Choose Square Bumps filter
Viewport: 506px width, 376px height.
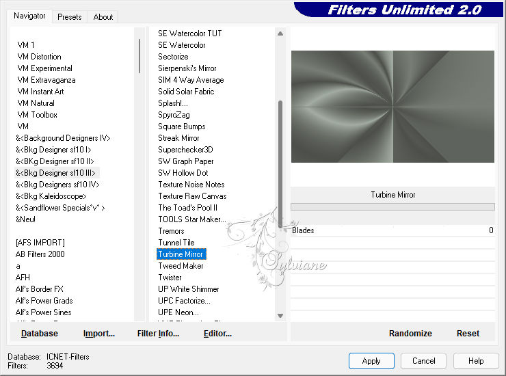(182, 126)
